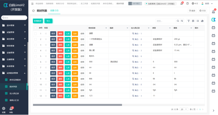Go to next page arrow in pagination

coord(203,110)
